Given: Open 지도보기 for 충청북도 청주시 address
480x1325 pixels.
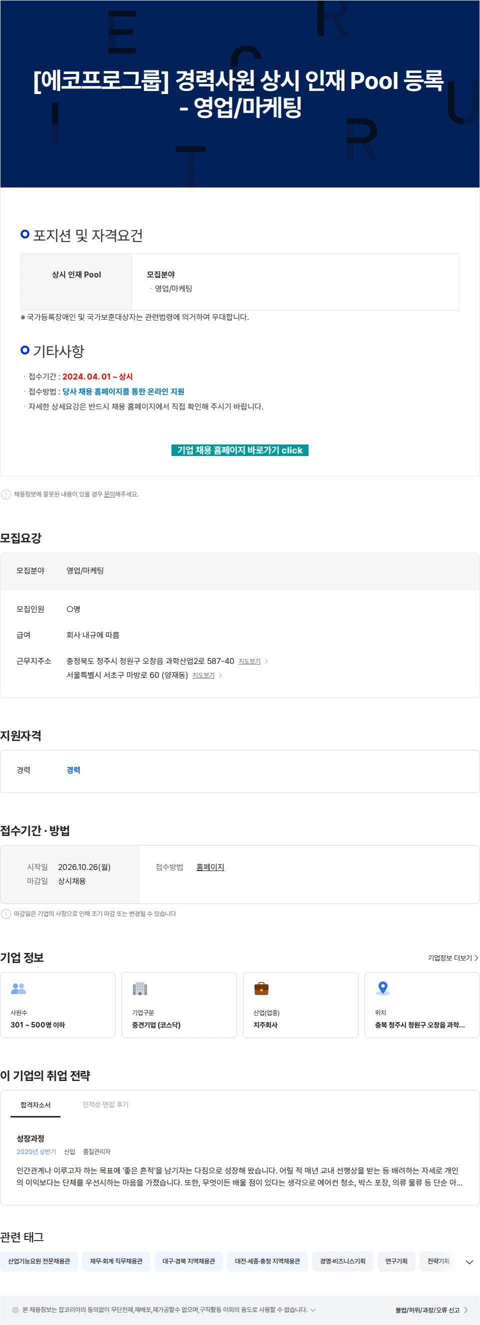Looking at the screenshot, I should 249,661.
